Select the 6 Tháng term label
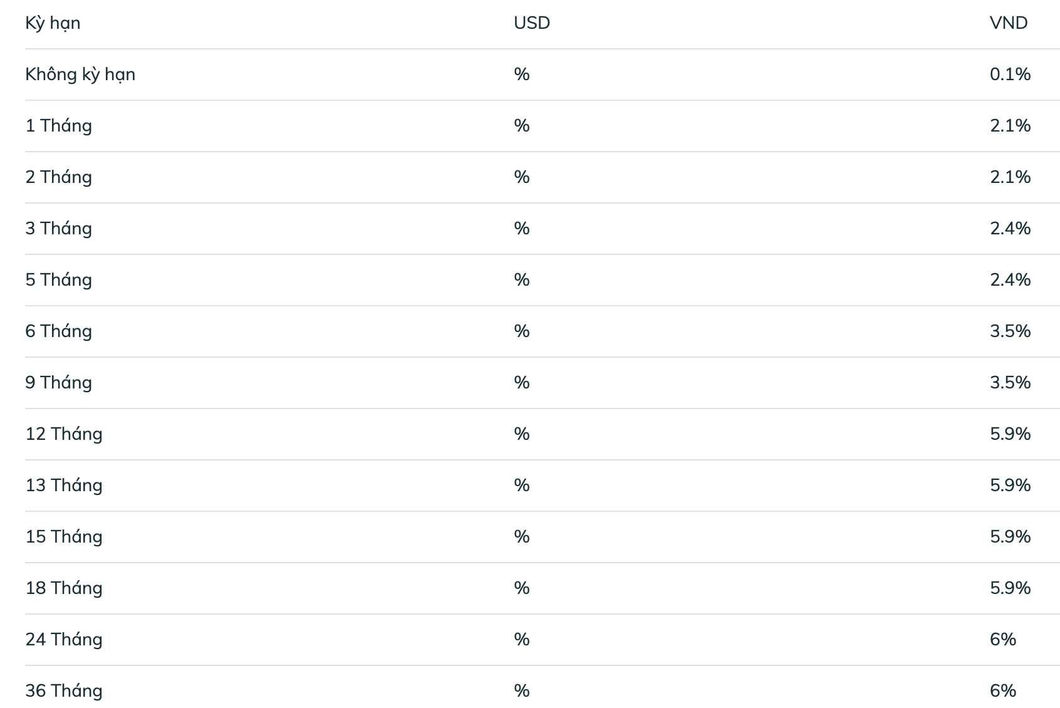1060x708 pixels. (58, 331)
